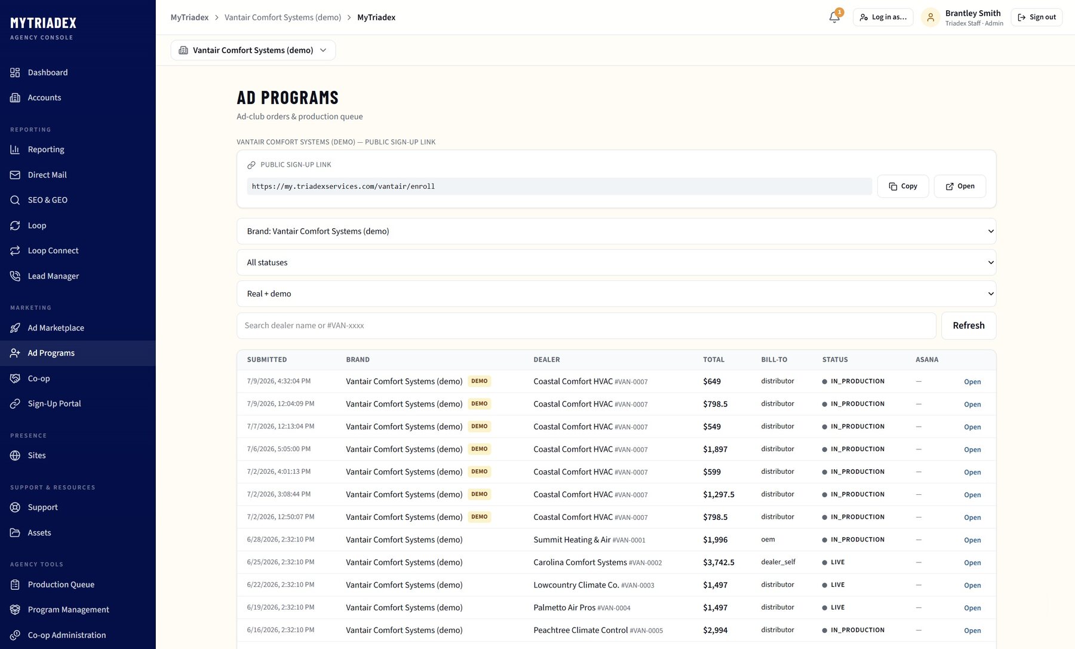Open Co-op Administration in sidebar
1075x649 pixels.
pos(78,635)
